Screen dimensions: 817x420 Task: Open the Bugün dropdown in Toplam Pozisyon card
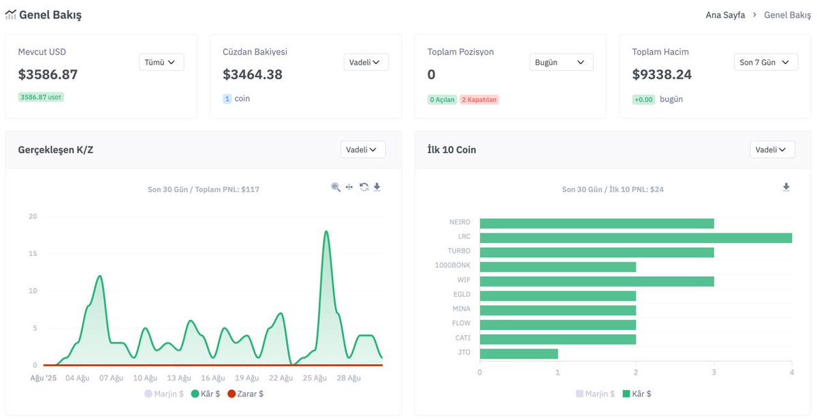tap(561, 62)
